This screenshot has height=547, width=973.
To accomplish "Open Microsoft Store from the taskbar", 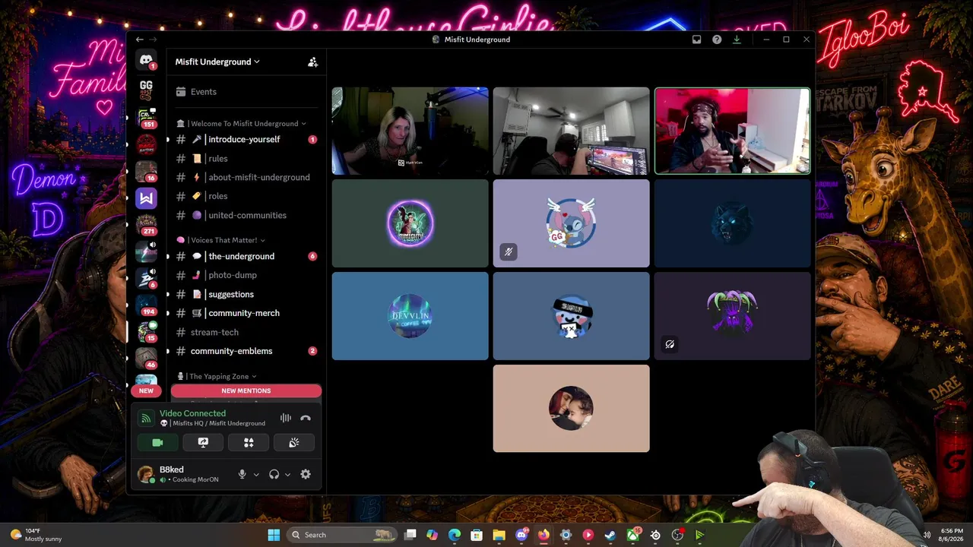I will 477,535.
